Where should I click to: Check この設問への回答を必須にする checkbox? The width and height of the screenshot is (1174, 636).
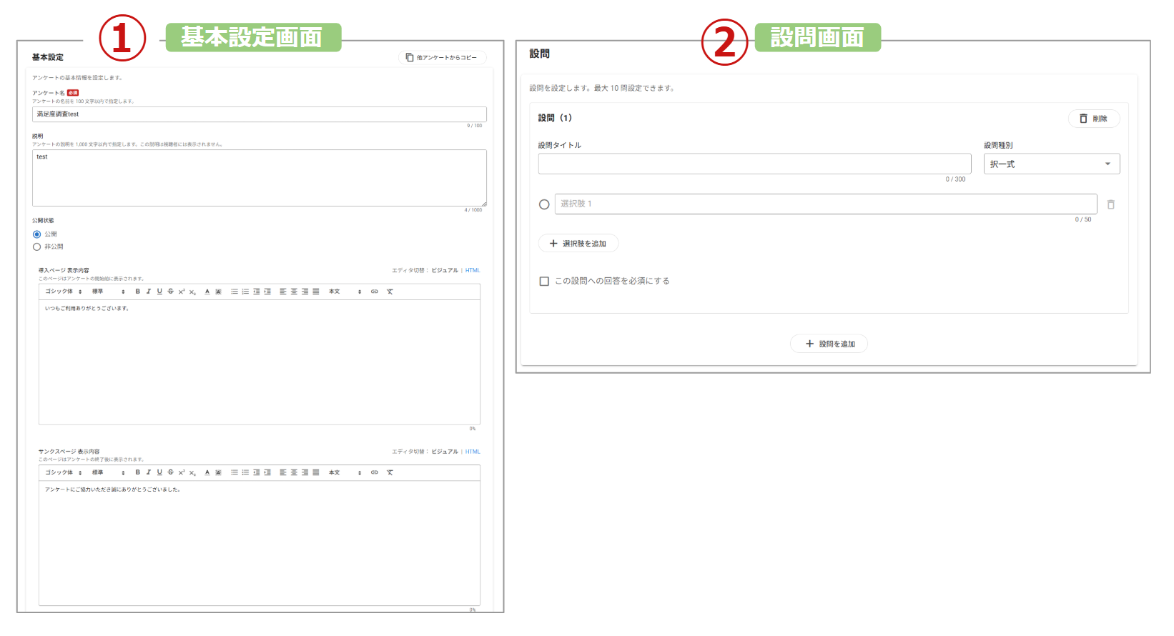tap(544, 282)
